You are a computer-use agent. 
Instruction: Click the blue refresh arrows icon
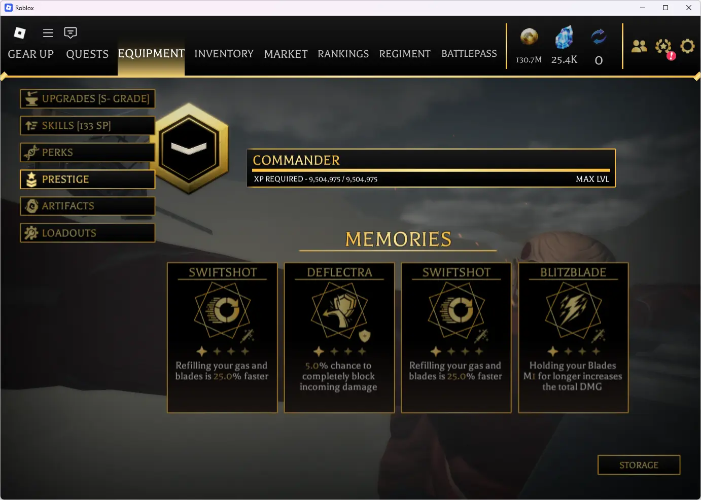click(x=599, y=37)
